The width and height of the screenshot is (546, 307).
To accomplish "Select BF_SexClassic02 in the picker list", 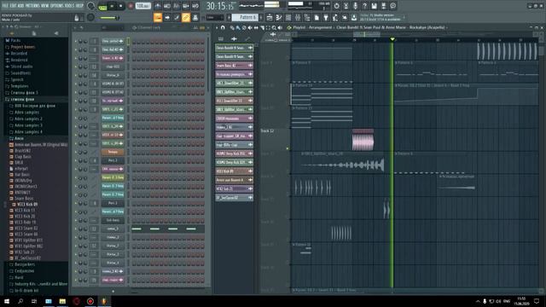I will tap(234, 198).
